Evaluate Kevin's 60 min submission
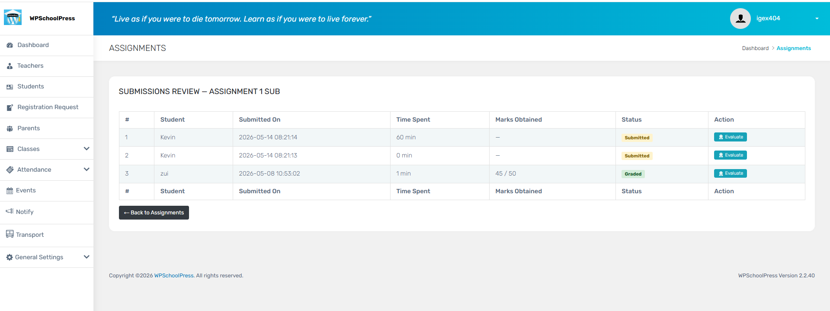Screen dimensions: 830x311 pos(730,137)
